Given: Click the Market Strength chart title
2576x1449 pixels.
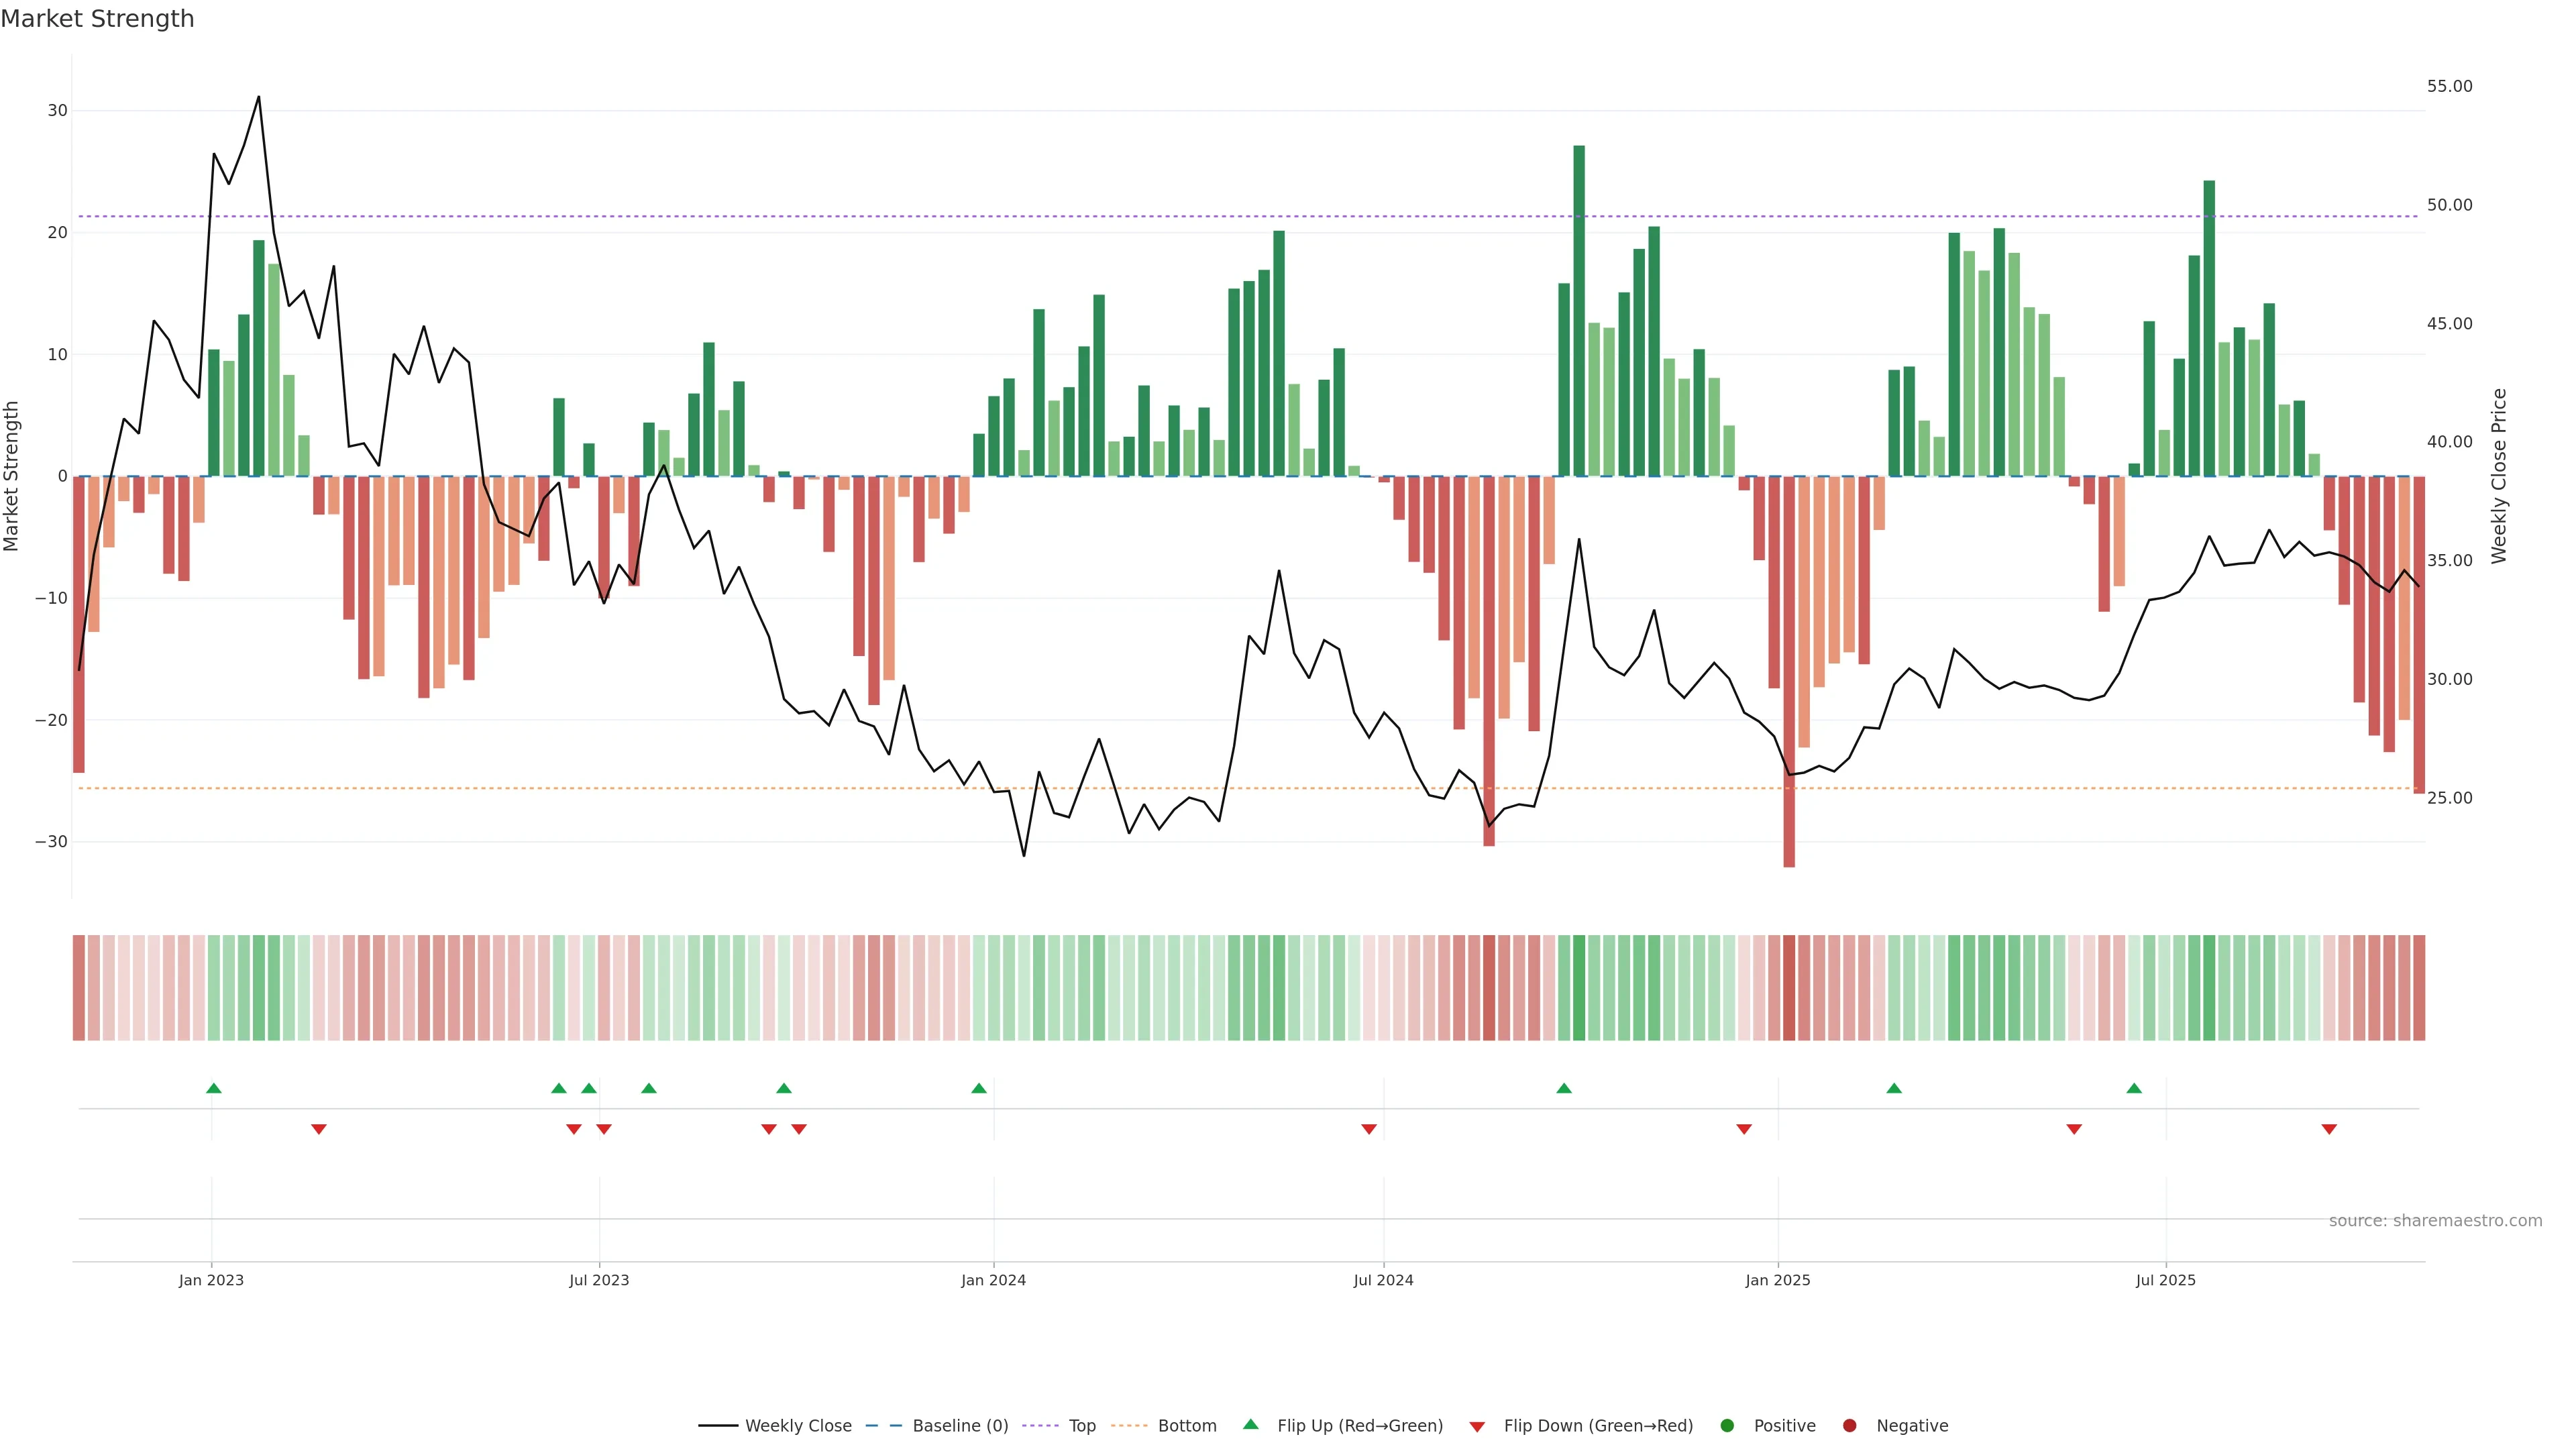Looking at the screenshot, I should [x=97, y=19].
